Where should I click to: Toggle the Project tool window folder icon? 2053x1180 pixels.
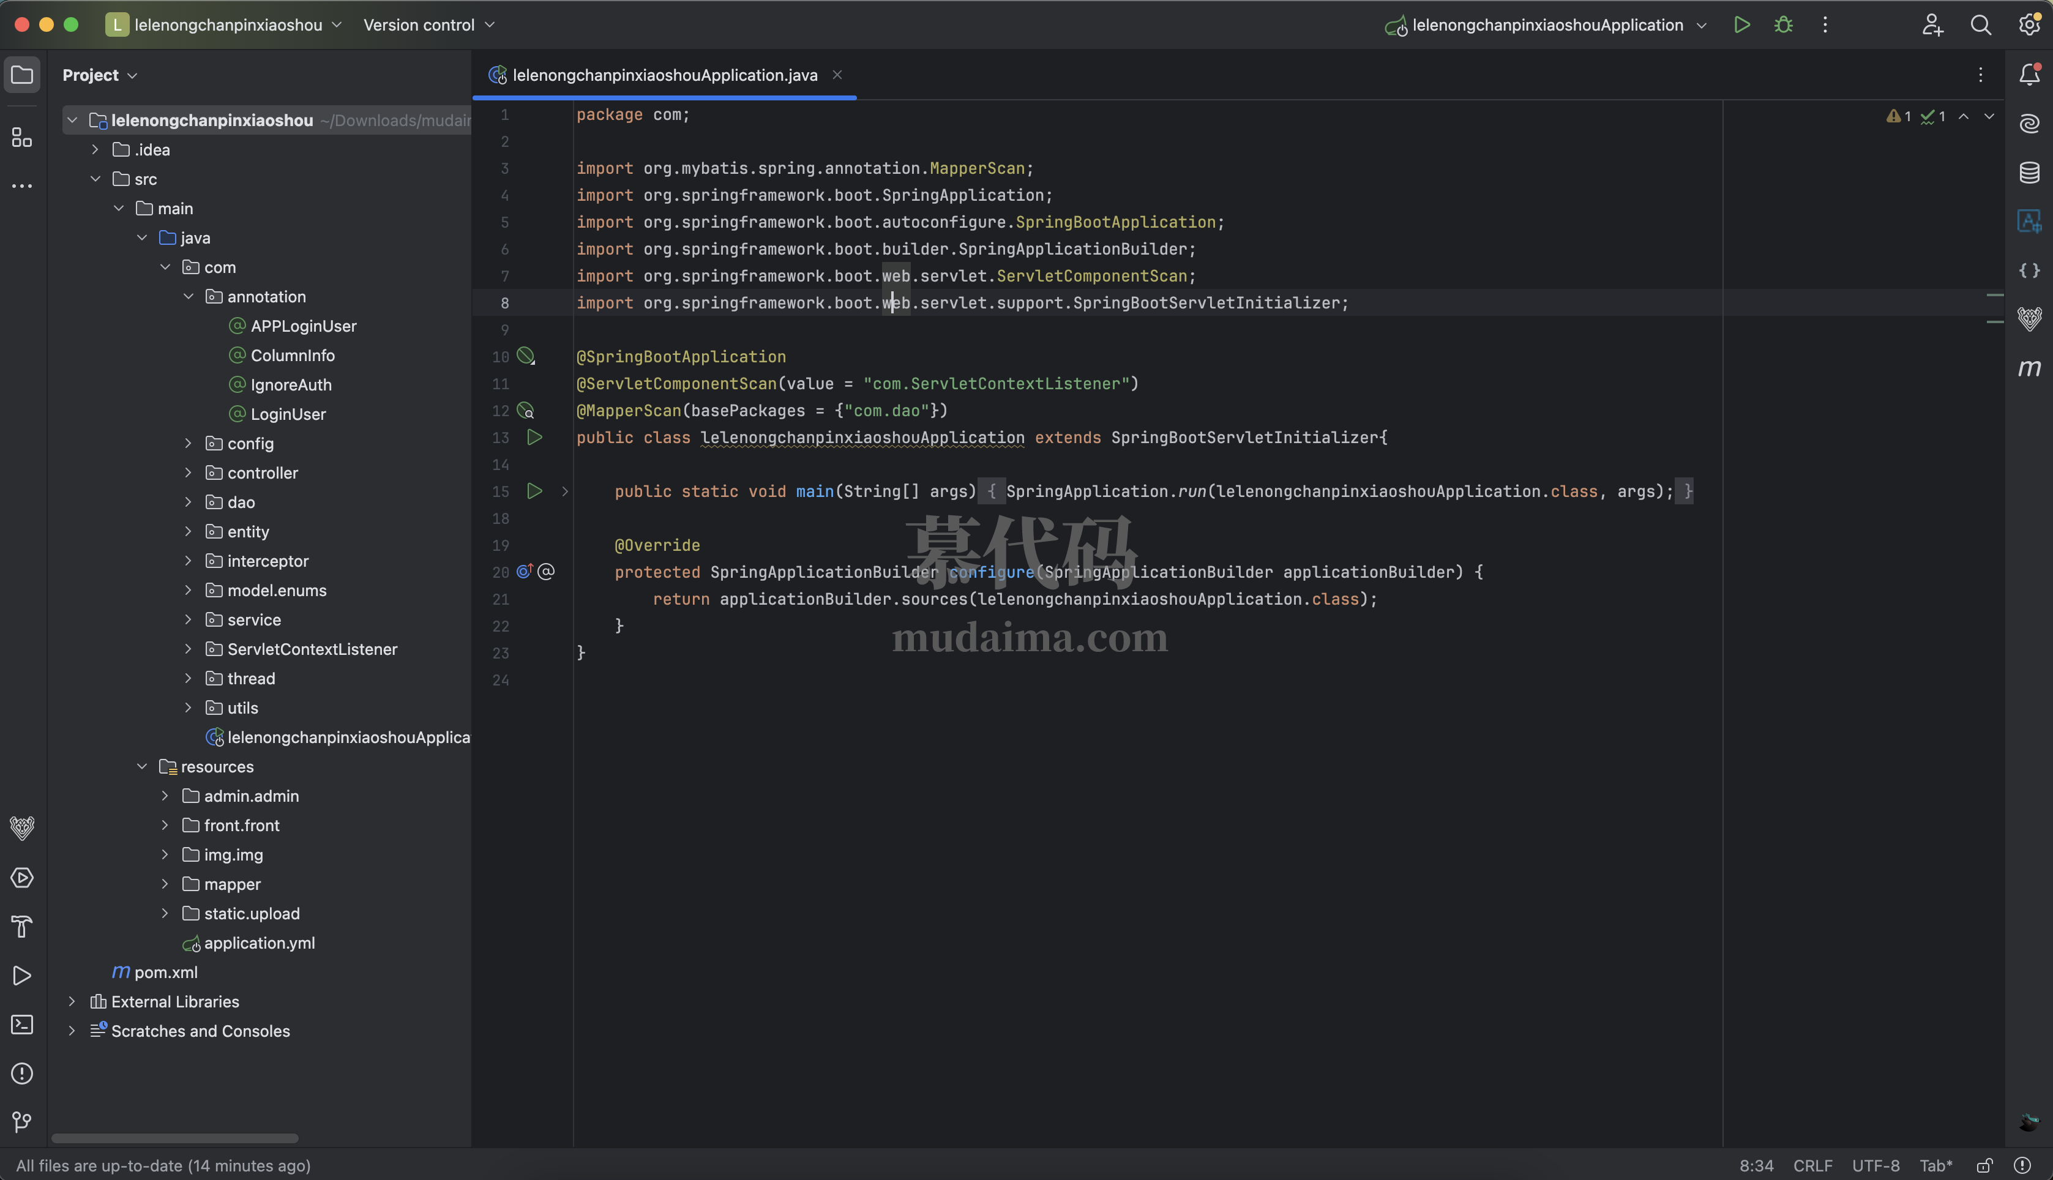[x=22, y=75]
